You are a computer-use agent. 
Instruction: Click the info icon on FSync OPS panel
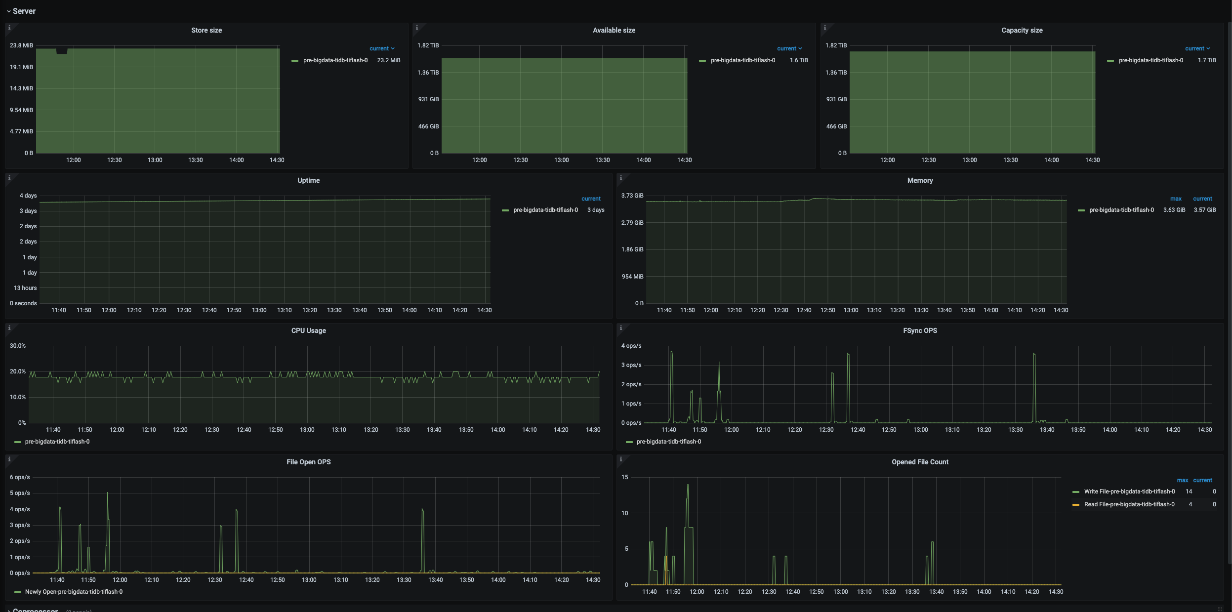[x=620, y=328]
